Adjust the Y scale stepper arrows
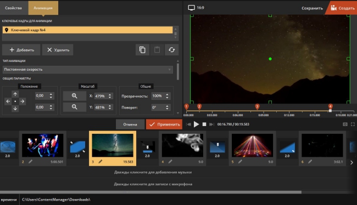Viewport: 357px width, 205px height. pos(110,107)
